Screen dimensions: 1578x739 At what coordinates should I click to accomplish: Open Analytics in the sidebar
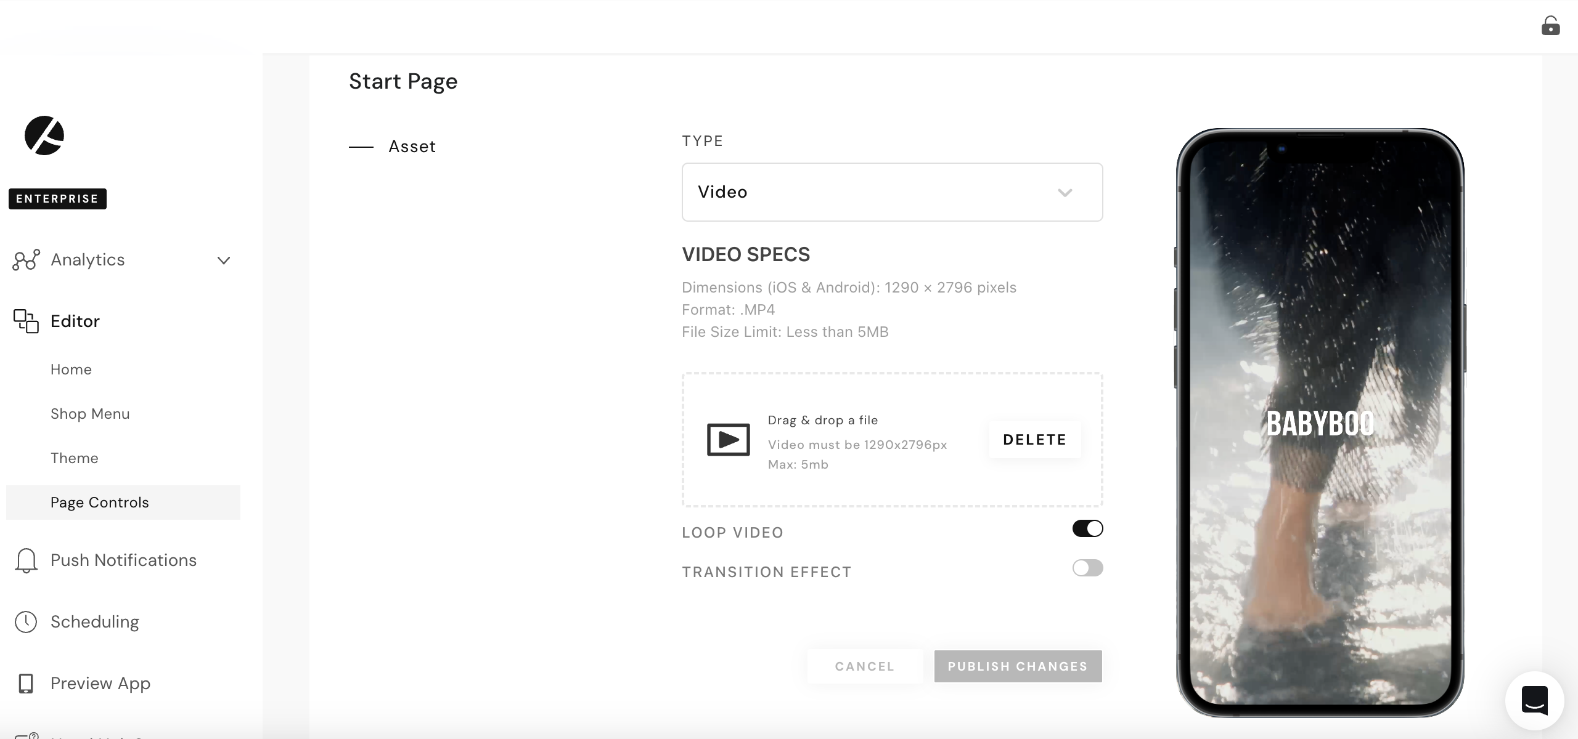click(x=88, y=260)
